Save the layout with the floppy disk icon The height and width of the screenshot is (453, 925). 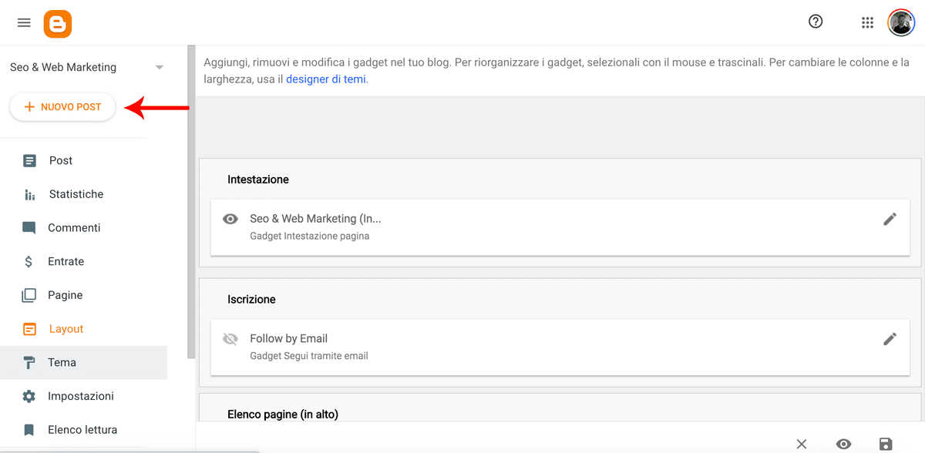click(x=886, y=444)
